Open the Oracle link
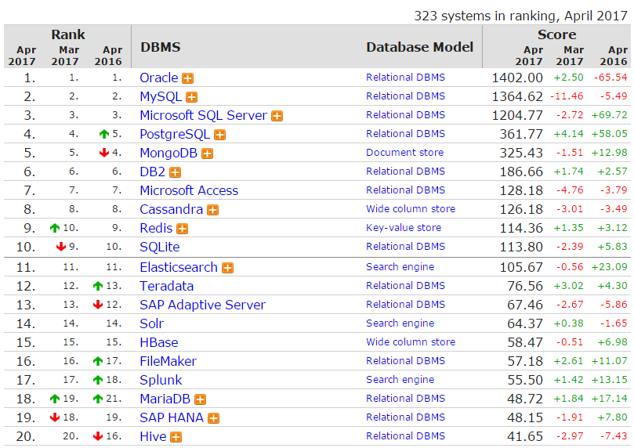Image resolution: width=634 pixels, height=448 pixels. pos(159,78)
